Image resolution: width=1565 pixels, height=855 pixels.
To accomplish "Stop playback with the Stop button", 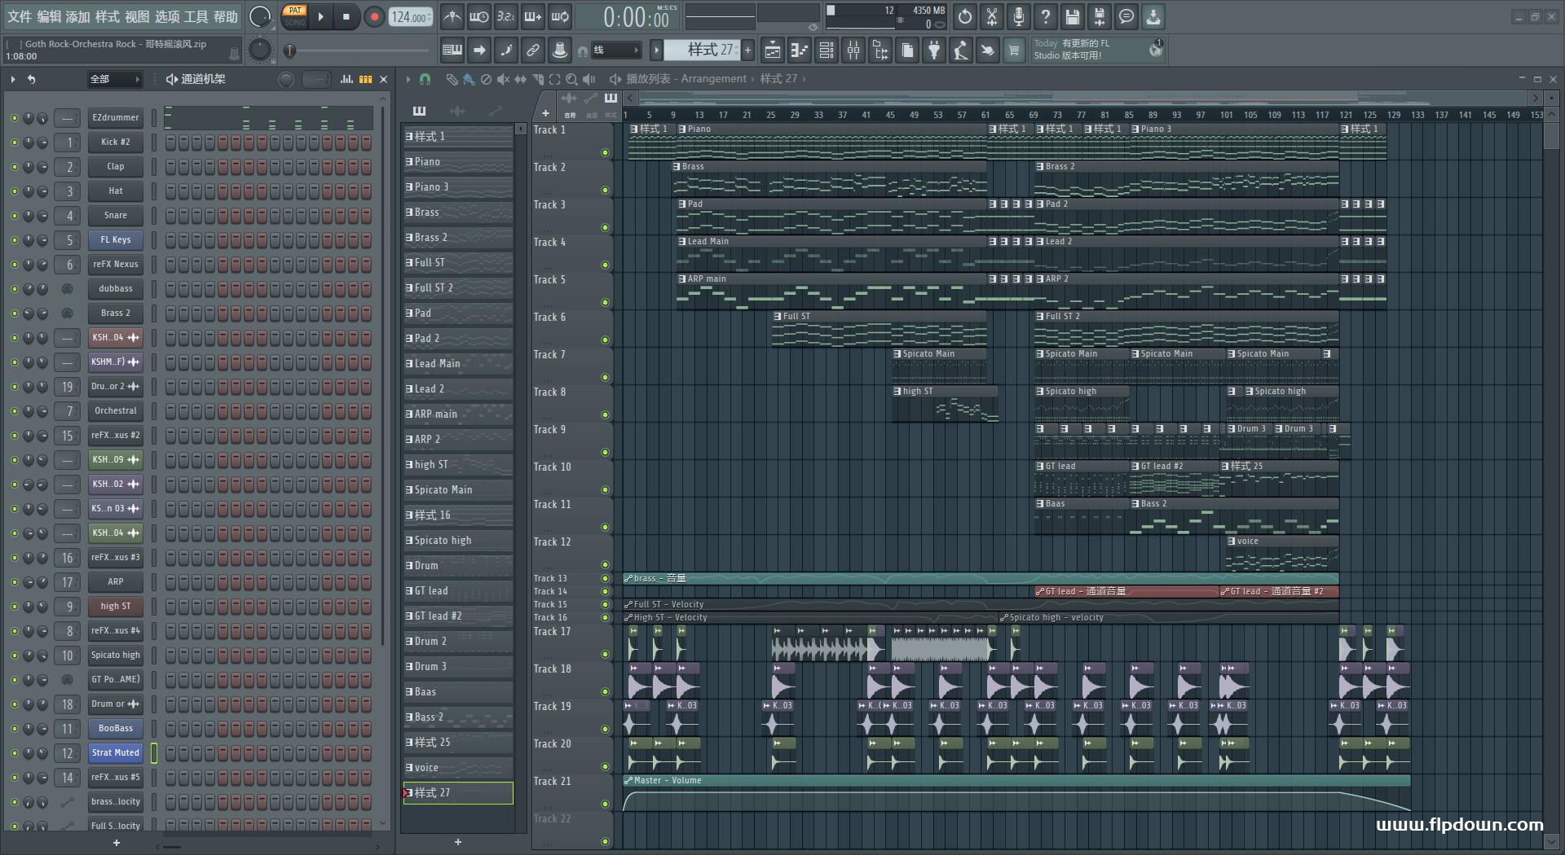I will [346, 16].
